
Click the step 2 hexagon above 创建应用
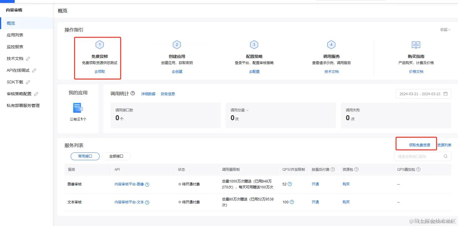coord(177,45)
